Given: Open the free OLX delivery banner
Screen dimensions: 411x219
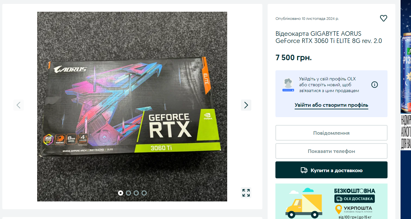Looking at the screenshot, I should click(331, 201).
